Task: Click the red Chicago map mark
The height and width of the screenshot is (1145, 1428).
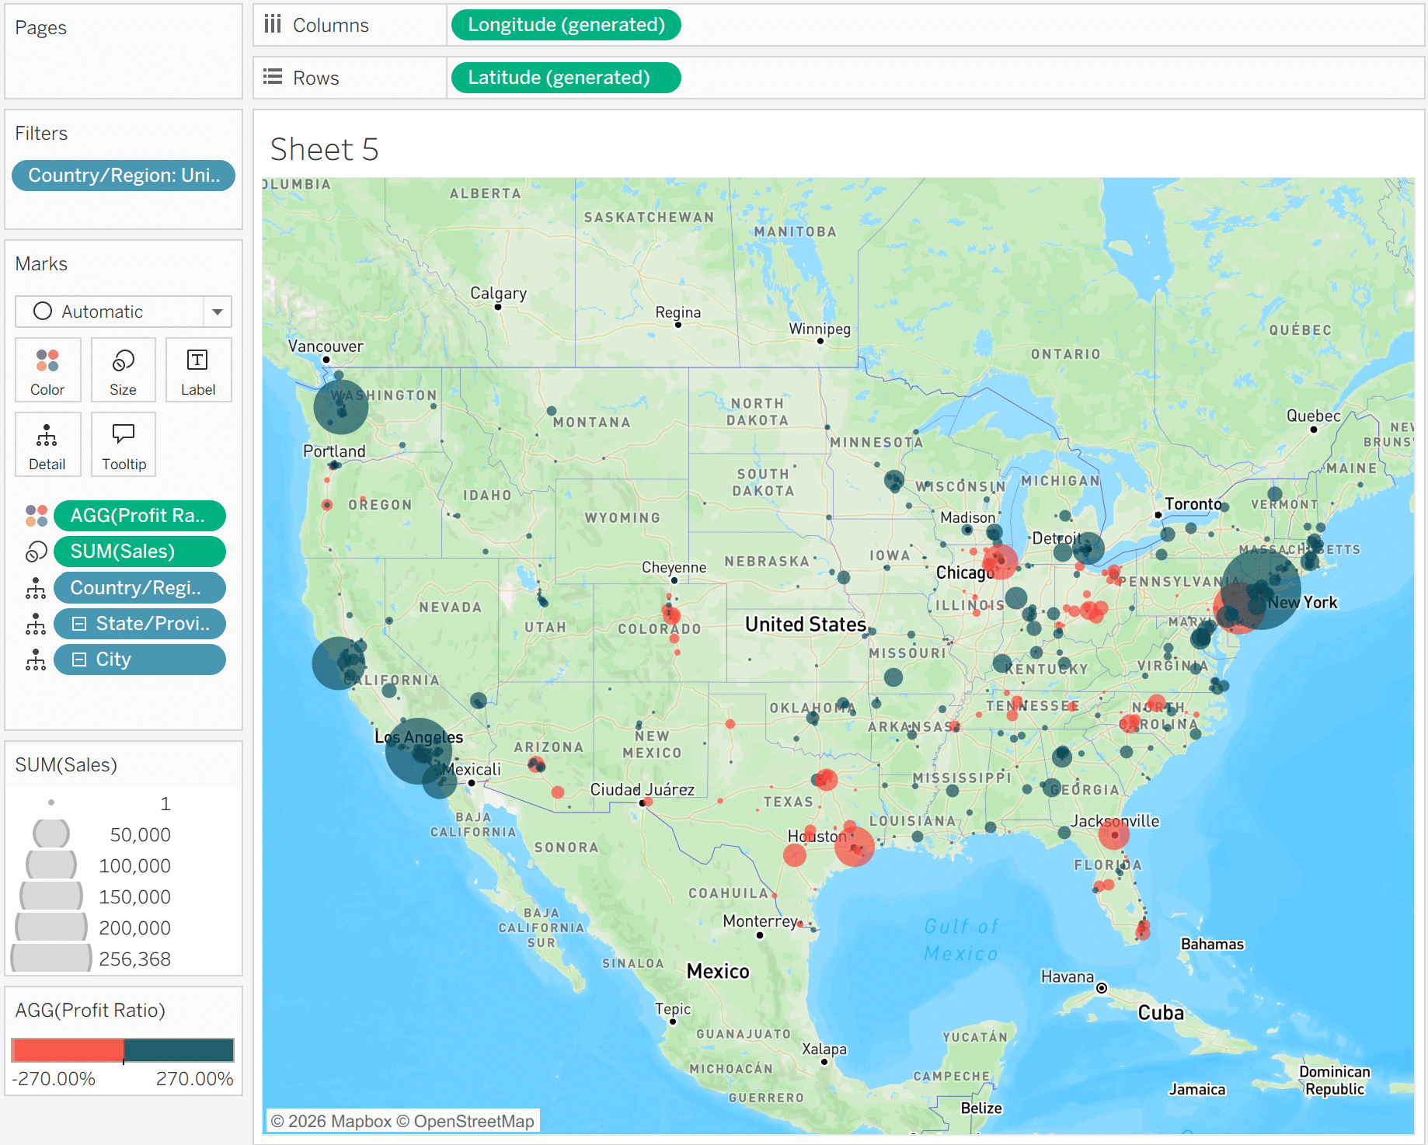Action: [x=1000, y=562]
